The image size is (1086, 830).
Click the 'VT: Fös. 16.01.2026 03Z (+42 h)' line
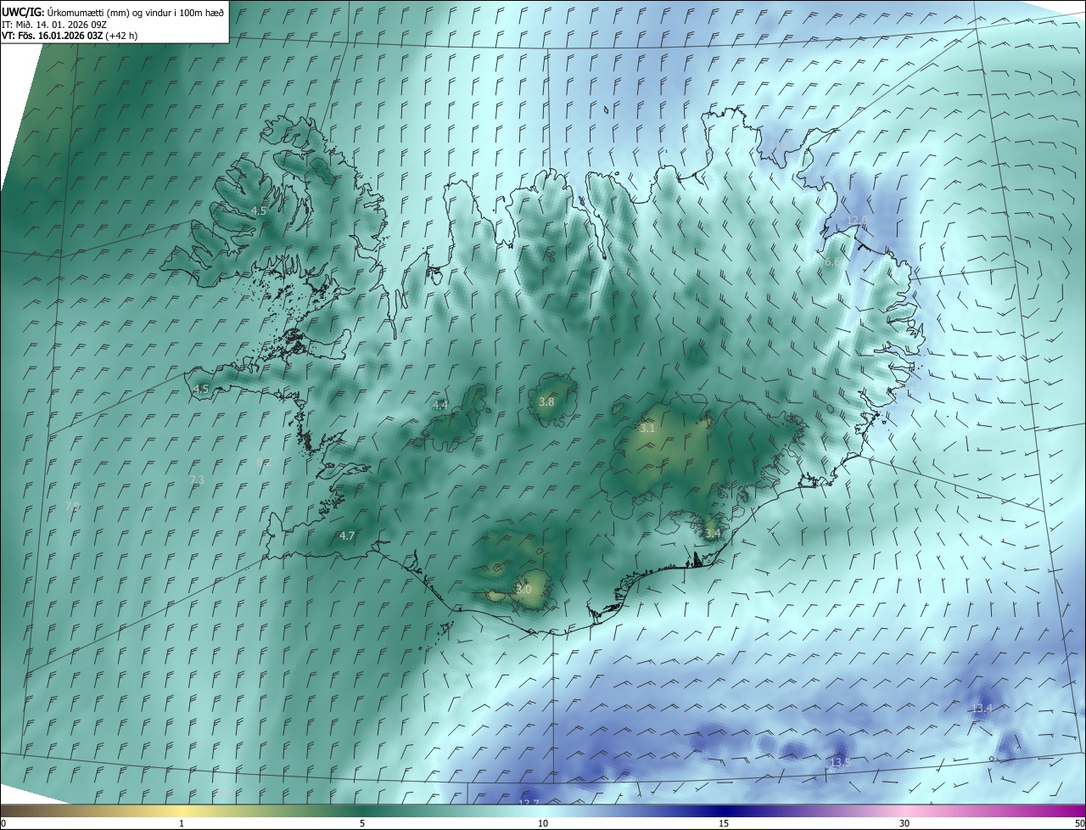tap(70, 36)
